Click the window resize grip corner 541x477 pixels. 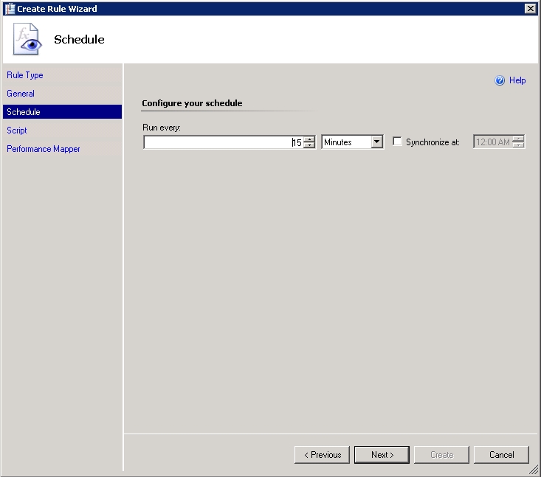tap(534, 470)
